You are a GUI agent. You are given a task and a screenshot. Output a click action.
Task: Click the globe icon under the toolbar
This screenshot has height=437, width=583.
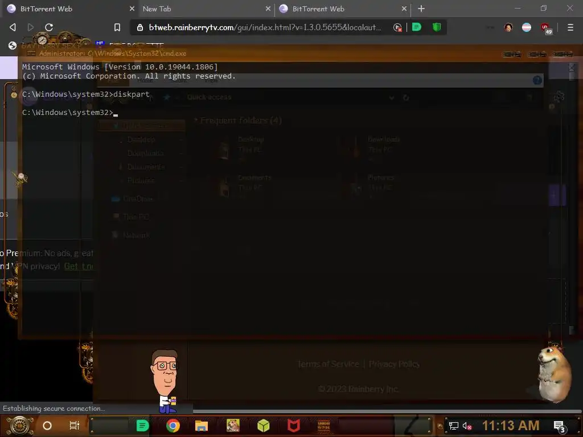13,46
